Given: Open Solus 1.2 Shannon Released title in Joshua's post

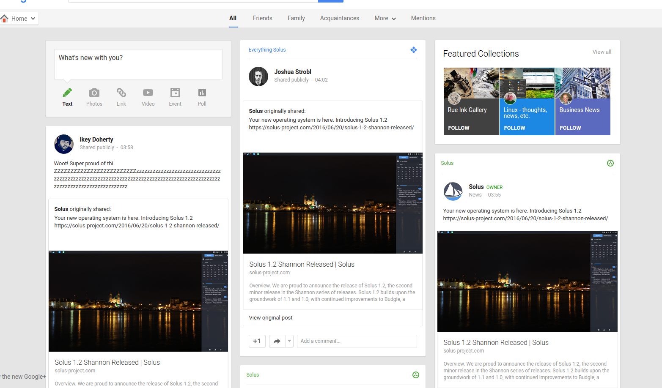Looking at the screenshot, I should [302, 265].
